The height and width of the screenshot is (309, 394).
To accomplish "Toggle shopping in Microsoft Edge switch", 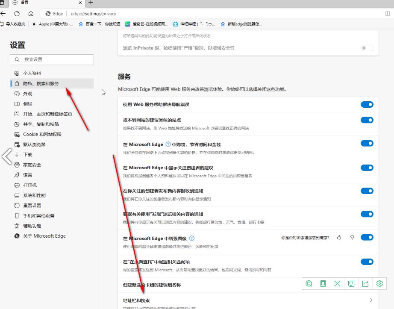I will pos(367,144).
